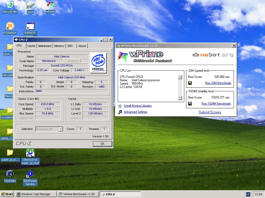Click the Instructions MMX field

[72, 91]
